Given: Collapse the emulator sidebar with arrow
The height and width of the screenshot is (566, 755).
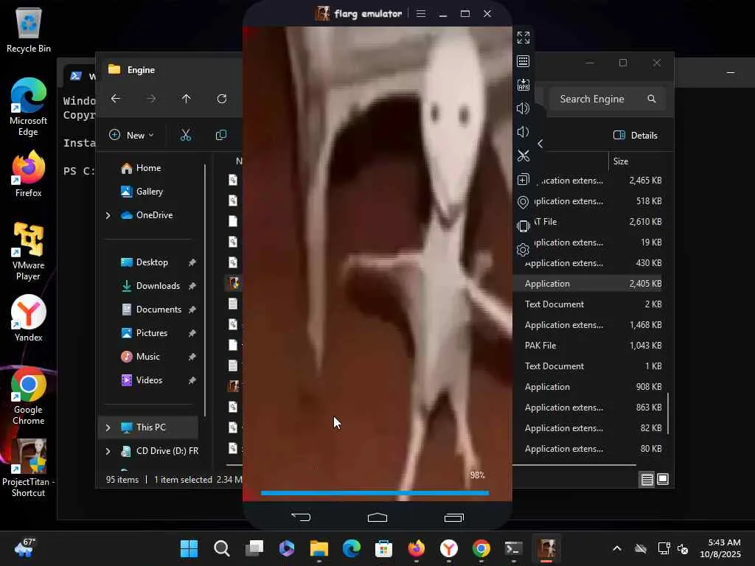Looking at the screenshot, I should [540, 144].
